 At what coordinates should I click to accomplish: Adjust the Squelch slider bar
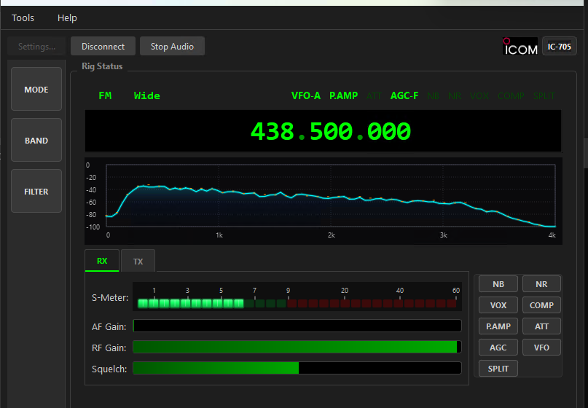[x=297, y=368]
